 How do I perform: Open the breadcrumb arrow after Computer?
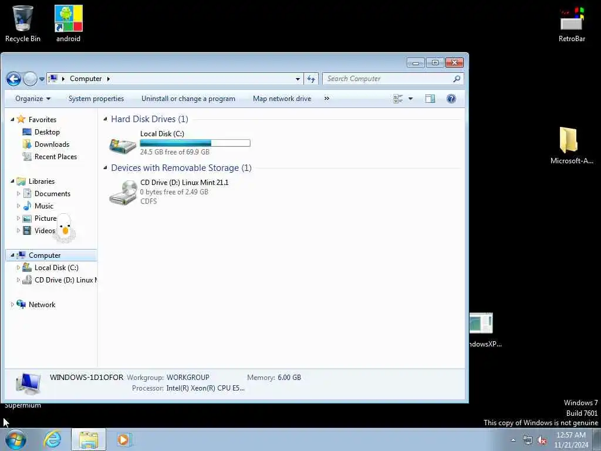click(109, 79)
